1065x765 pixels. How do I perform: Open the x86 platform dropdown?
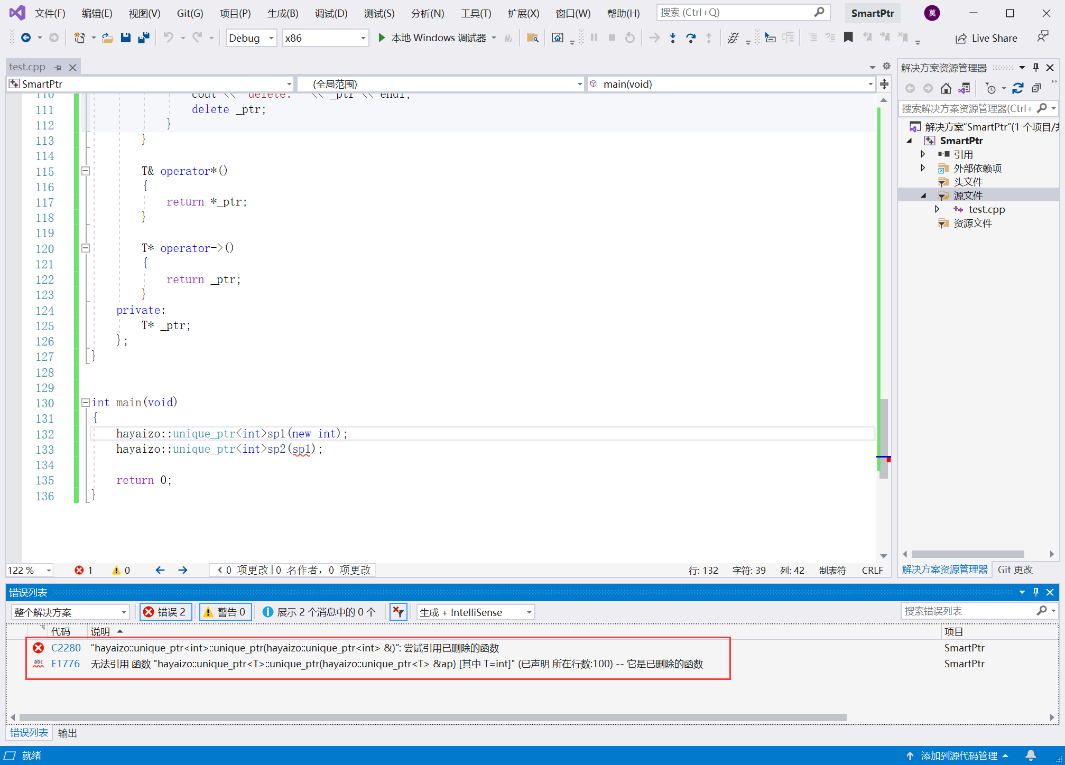(325, 38)
